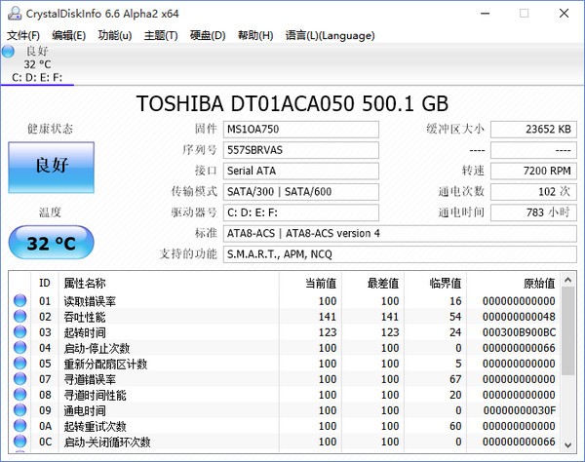Click the blue status orb beside 良好 disk summary
Viewport: 585px width, 462px height.
coord(9,51)
